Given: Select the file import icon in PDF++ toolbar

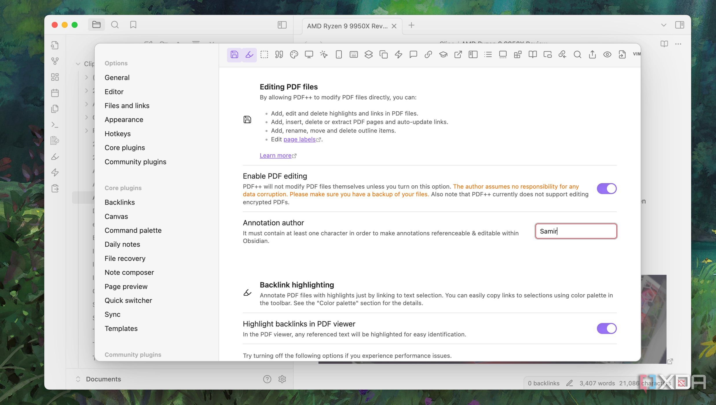Looking at the screenshot, I should [x=622, y=54].
